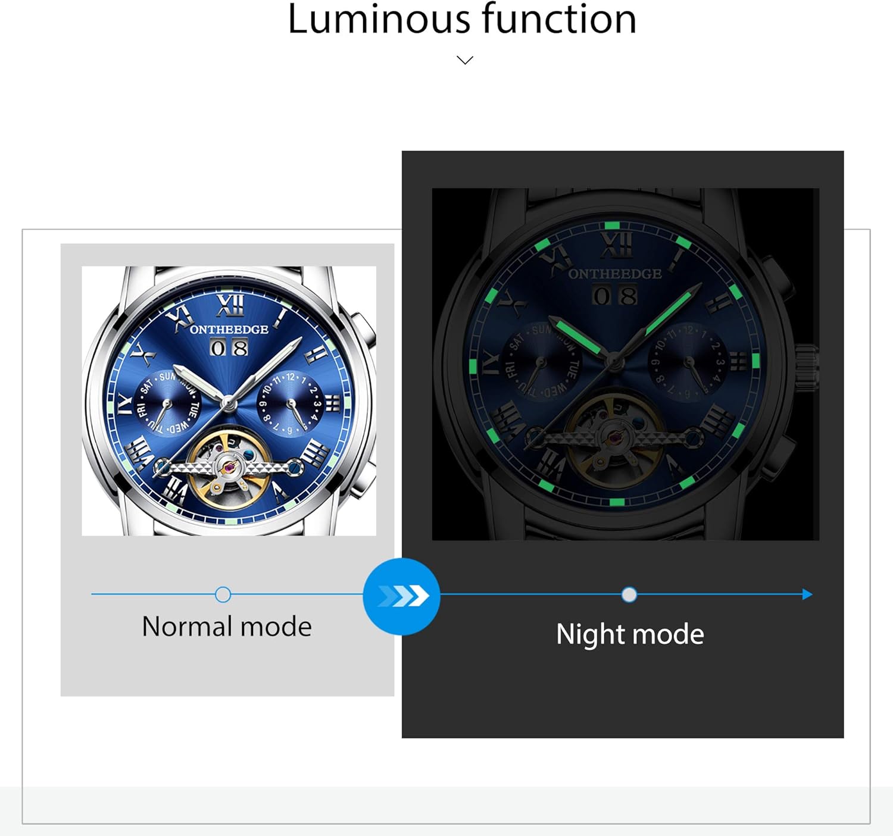
Task: Select the Normal mode timeline dot
Action: point(223,594)
